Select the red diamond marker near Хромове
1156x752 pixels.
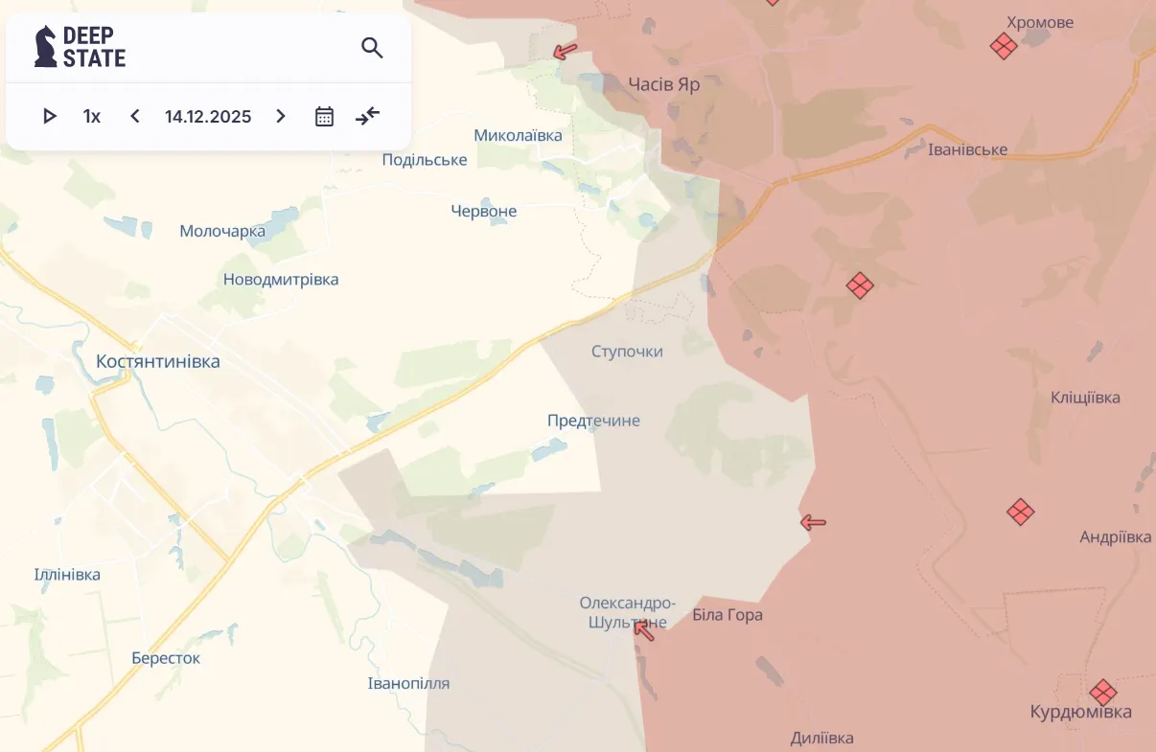coord(1004,46)
